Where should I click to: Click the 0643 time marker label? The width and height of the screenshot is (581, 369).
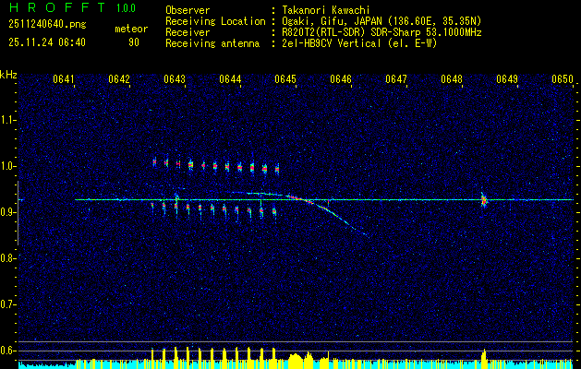pos(175,80)
